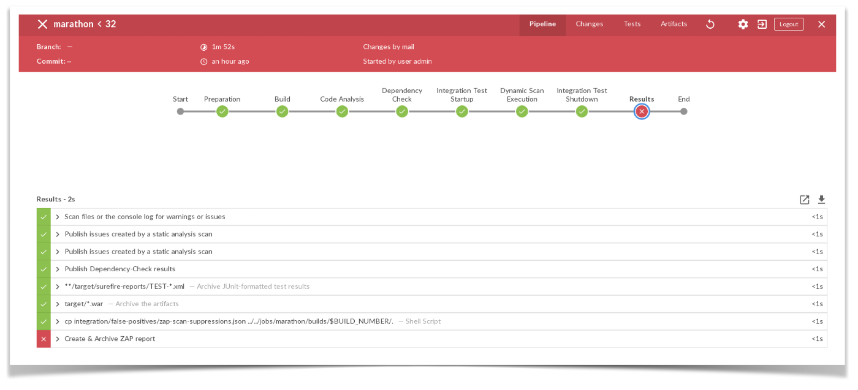Open the log in a new window icon

805,200
